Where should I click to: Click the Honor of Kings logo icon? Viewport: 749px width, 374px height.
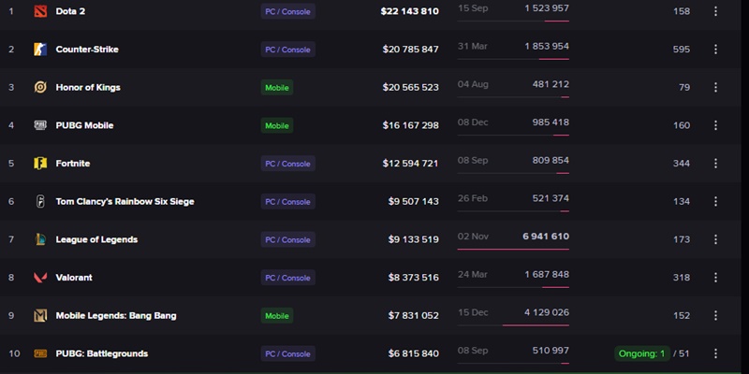pos(40,87)
